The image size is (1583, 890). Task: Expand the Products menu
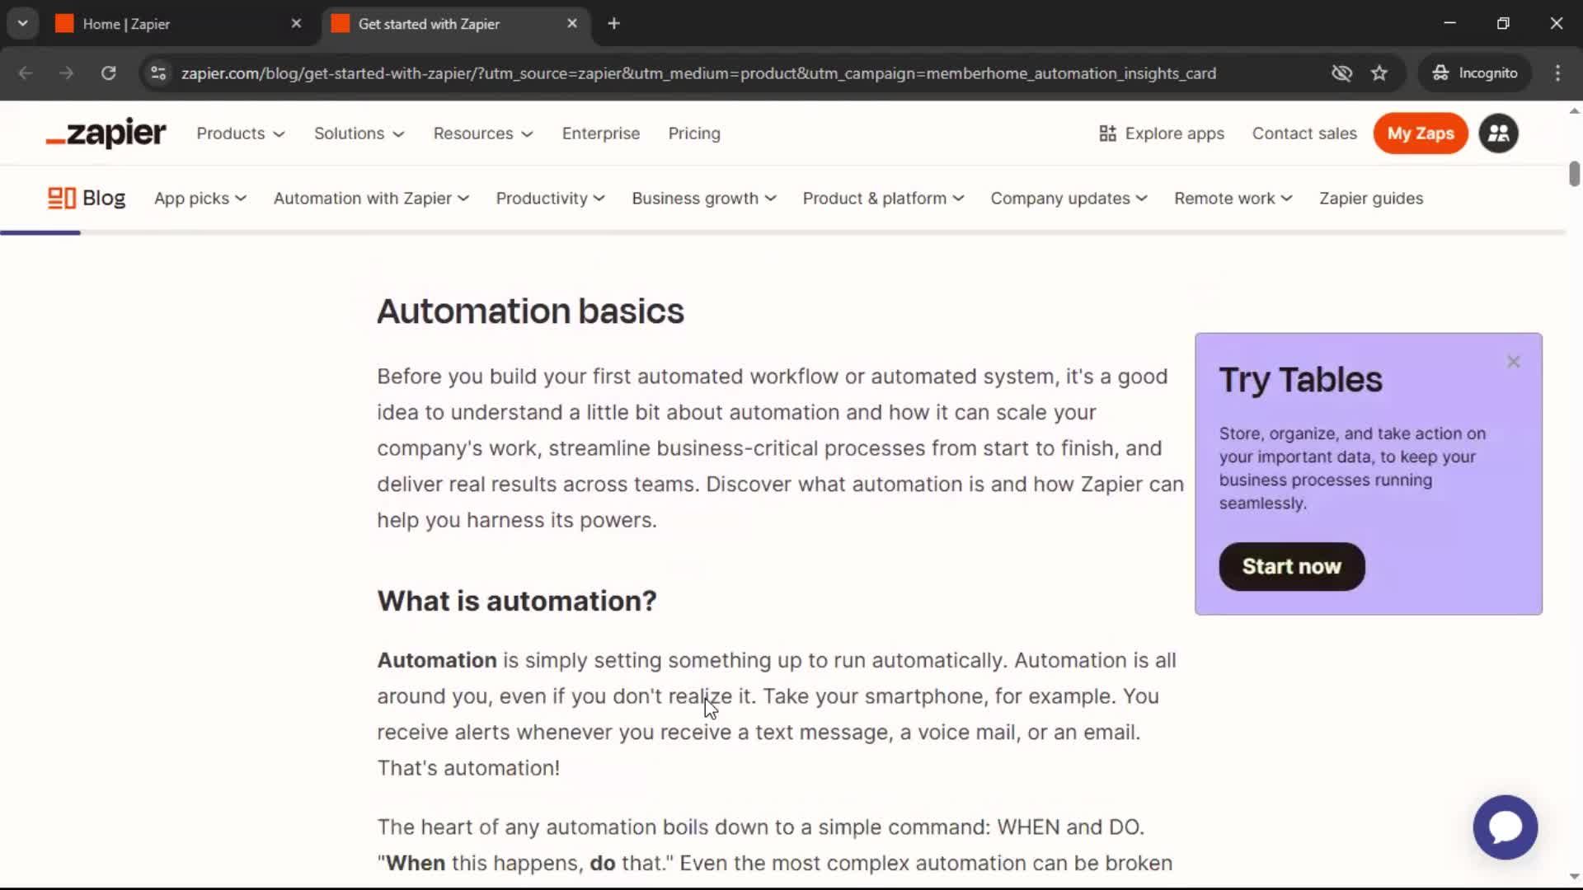coord(240,133)
